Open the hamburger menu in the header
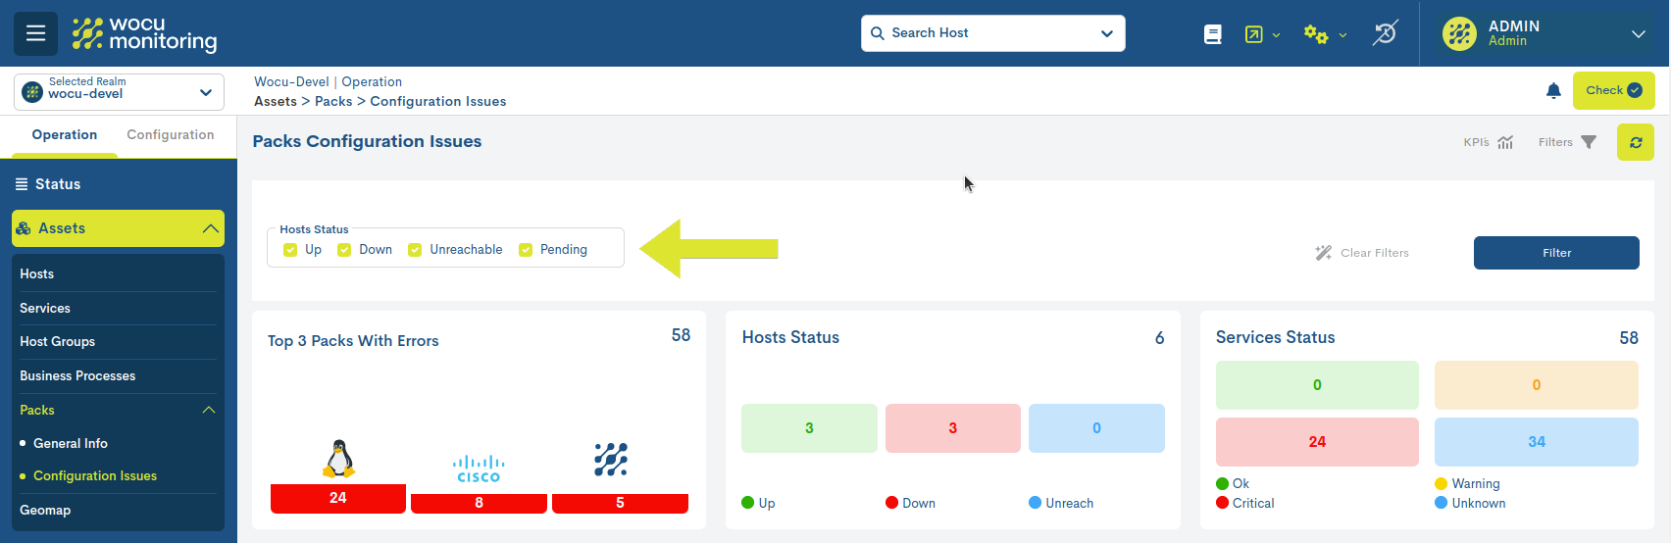 (35, 33)
